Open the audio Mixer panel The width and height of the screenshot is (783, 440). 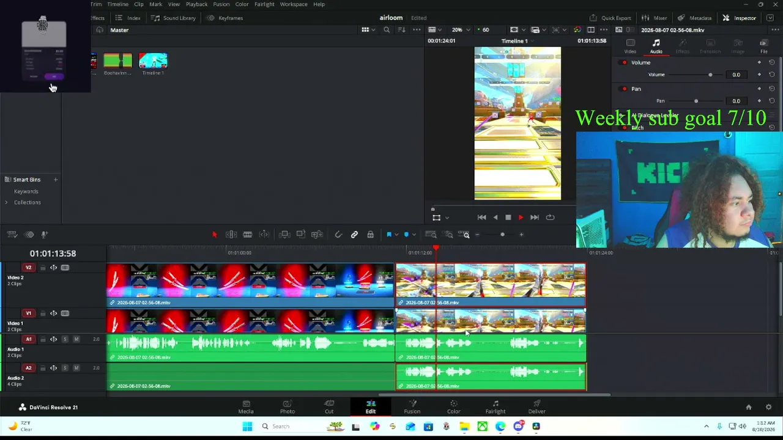pyautogui.click(x=655, y=18)
